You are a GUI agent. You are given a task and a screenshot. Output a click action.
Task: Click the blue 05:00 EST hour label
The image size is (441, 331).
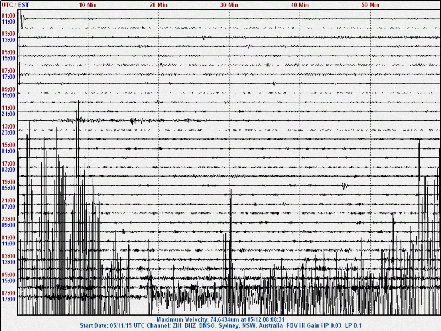[8, 188]
